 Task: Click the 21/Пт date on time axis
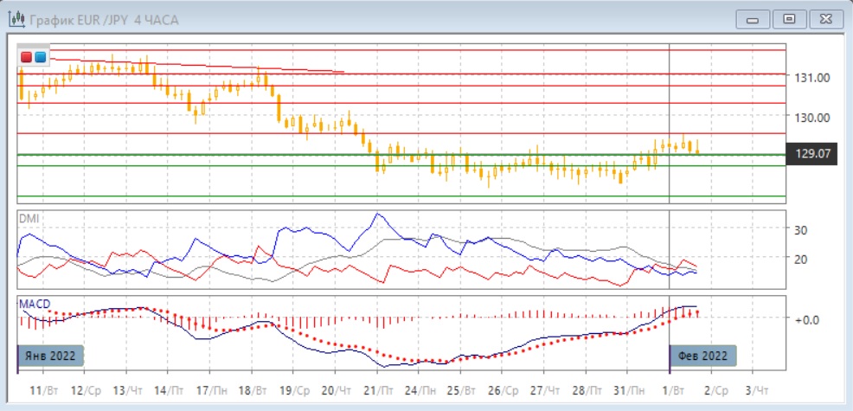pos(377,391)
